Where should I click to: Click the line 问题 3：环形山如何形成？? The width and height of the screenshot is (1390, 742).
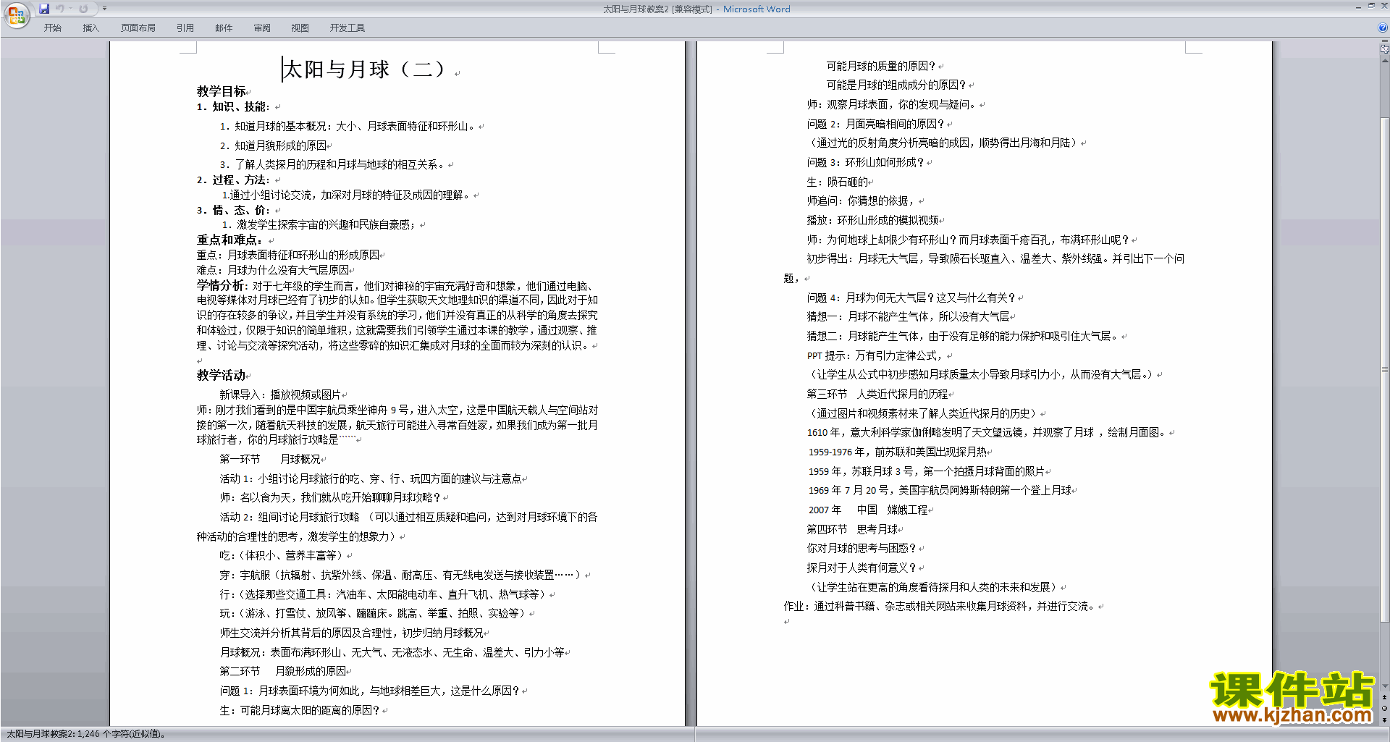coord(866,162)
